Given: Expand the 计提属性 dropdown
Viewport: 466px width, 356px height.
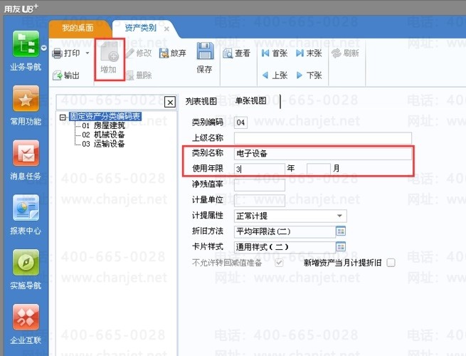Looking at the screenshot, I should pyautogui.click(x=339, y=216).
